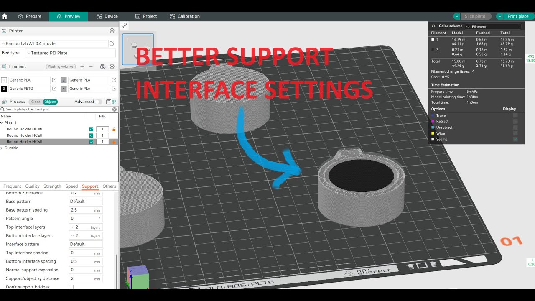Enable Wipe display checkbox
Image resolution: width=535 pixels, height=301 pixels.
coord(515,133)
